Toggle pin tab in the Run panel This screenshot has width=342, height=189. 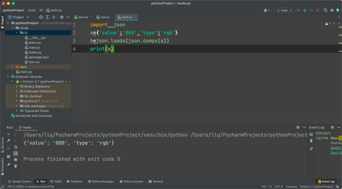coord(9,165)
